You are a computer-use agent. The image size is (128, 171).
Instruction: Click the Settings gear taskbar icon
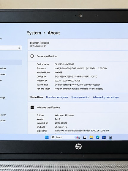(110, 137)
